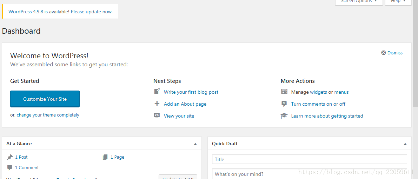Click the Welcome to WordPress! heading
418x179 pixels.
pos(49,56)
